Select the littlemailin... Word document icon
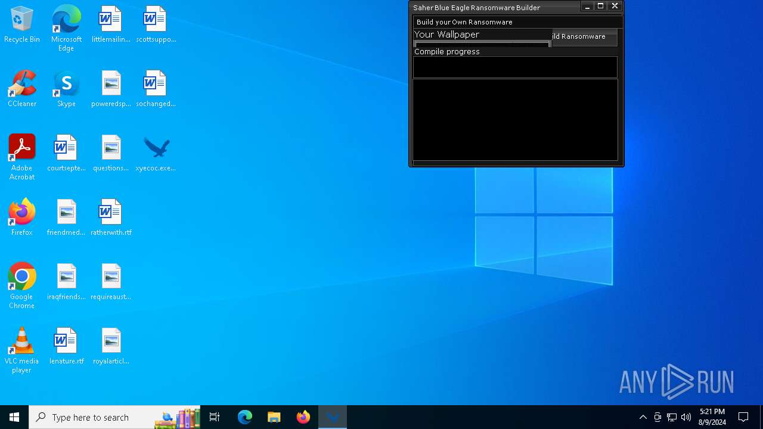Screen dimensions: 763x429 point(111,24)
